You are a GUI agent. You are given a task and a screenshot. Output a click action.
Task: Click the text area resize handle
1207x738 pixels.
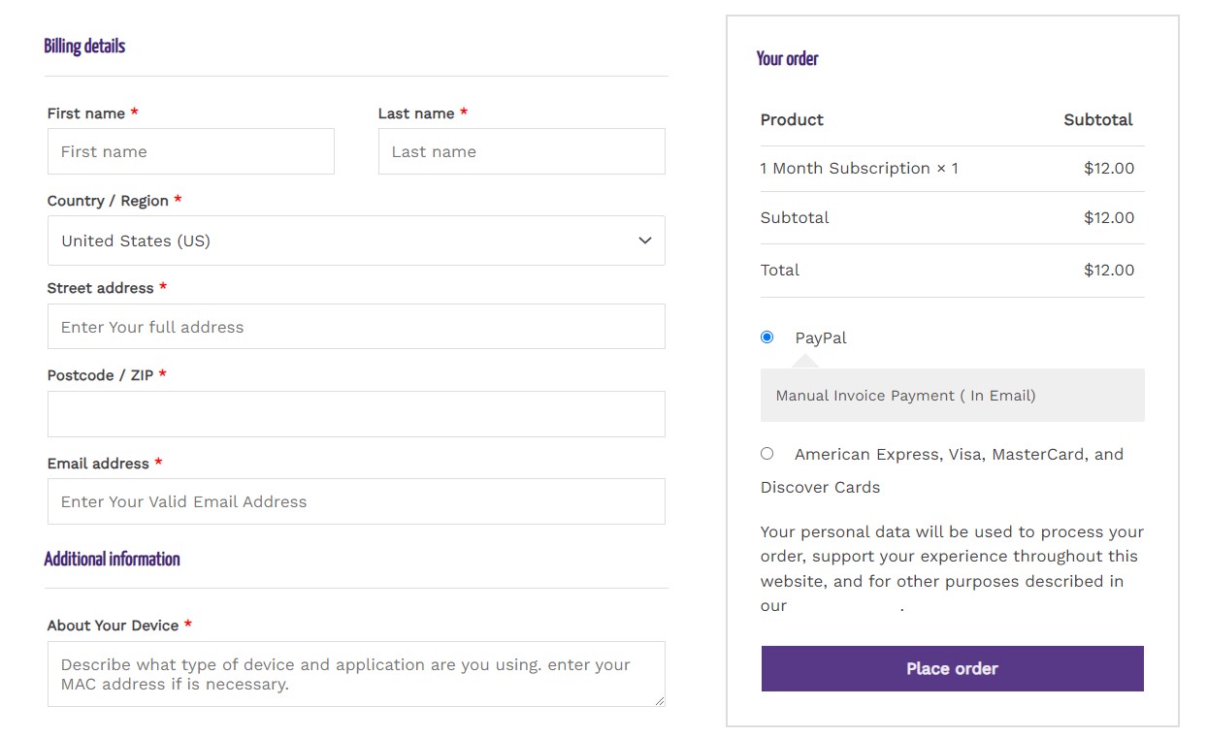[661, 701]
